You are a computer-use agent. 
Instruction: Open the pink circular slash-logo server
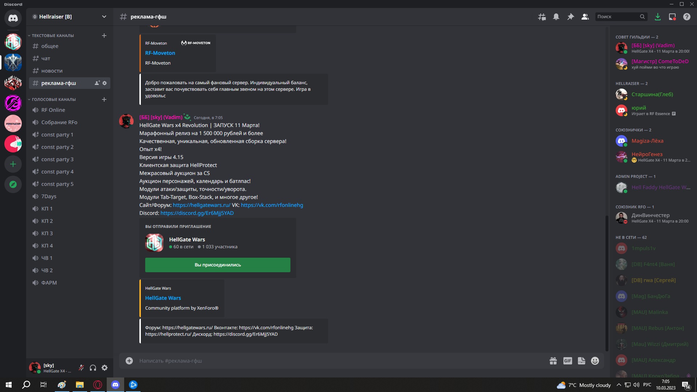pos(13,103)
